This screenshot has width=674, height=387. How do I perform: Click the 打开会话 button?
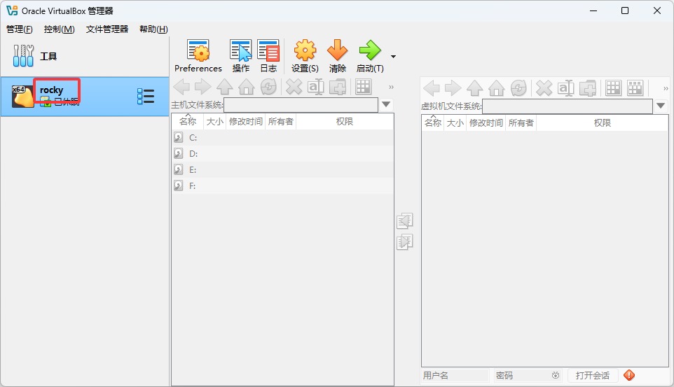(x=593, y=376)
